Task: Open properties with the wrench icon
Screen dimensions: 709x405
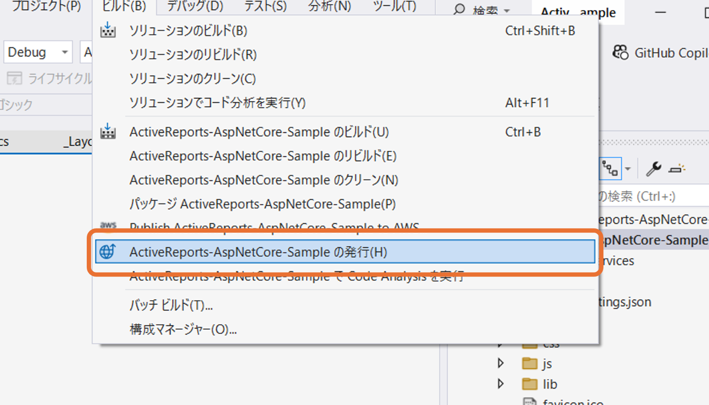Action: pyautogui.click(x=653, y=169)
